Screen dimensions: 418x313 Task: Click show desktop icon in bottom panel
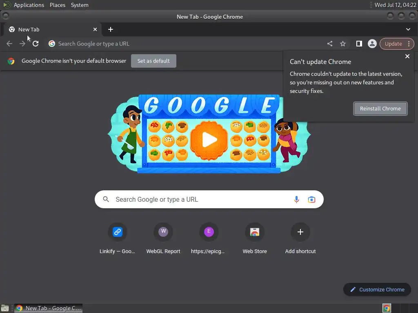click(5, 308)
